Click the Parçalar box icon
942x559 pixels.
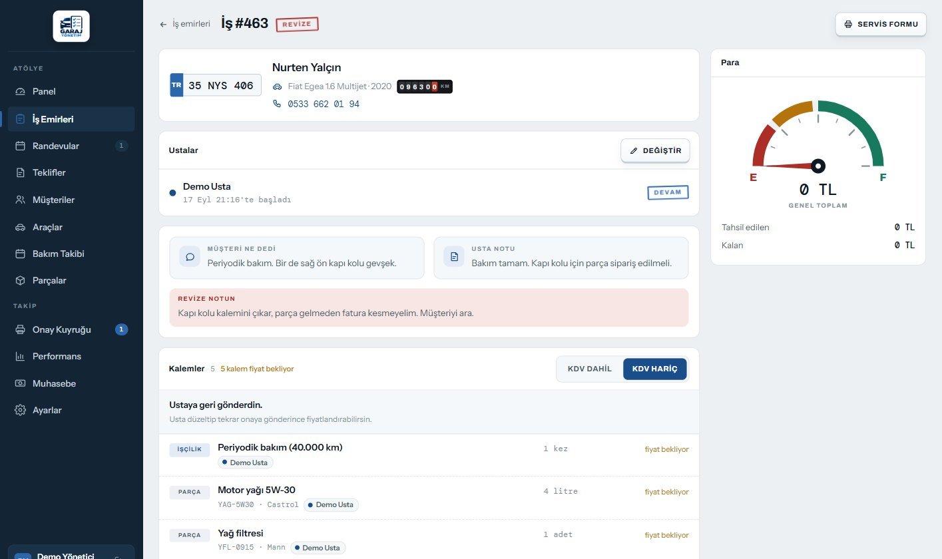tap(20, 281)
